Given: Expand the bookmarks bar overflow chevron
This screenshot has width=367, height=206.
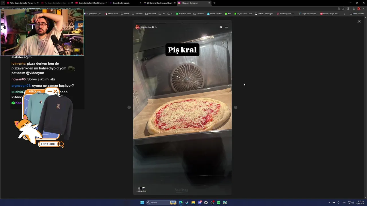Looking at the screenshot, I should [x=345, y=14].
